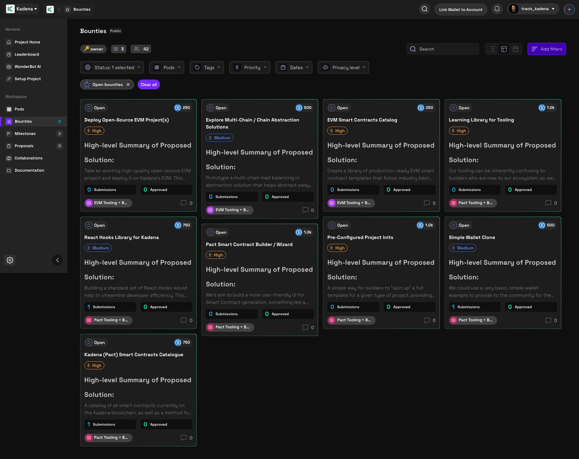Click the bounties Search field
579x459 pixels.
click(443, 49)
